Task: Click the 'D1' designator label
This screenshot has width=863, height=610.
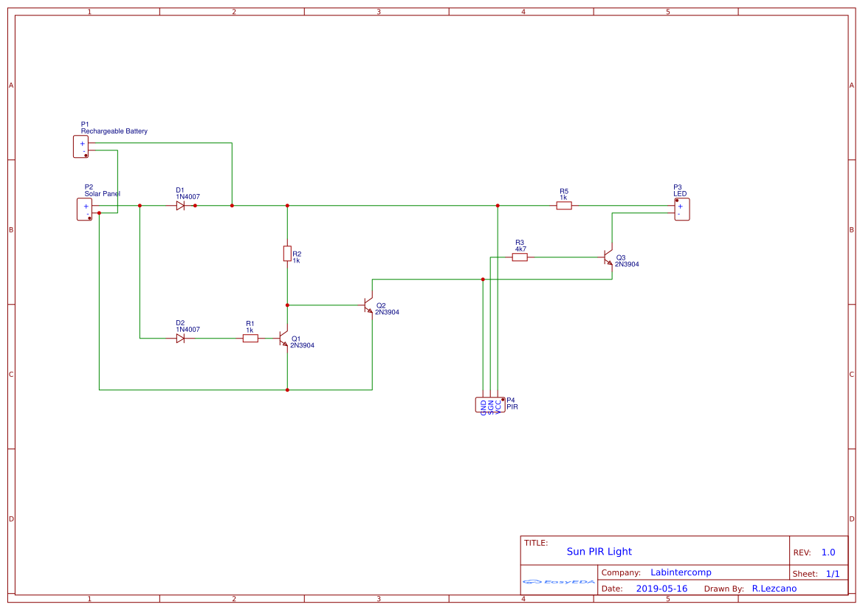Action: (180, 190)
